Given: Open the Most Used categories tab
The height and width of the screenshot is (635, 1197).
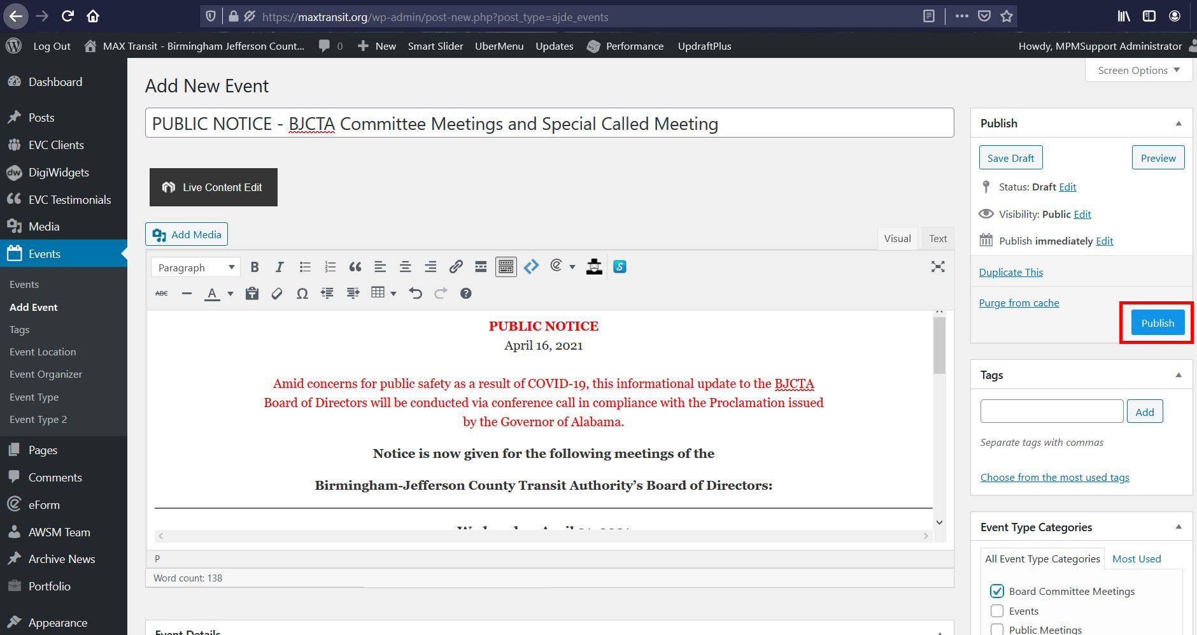Looking at the screenshot, I should (1137, 559).
